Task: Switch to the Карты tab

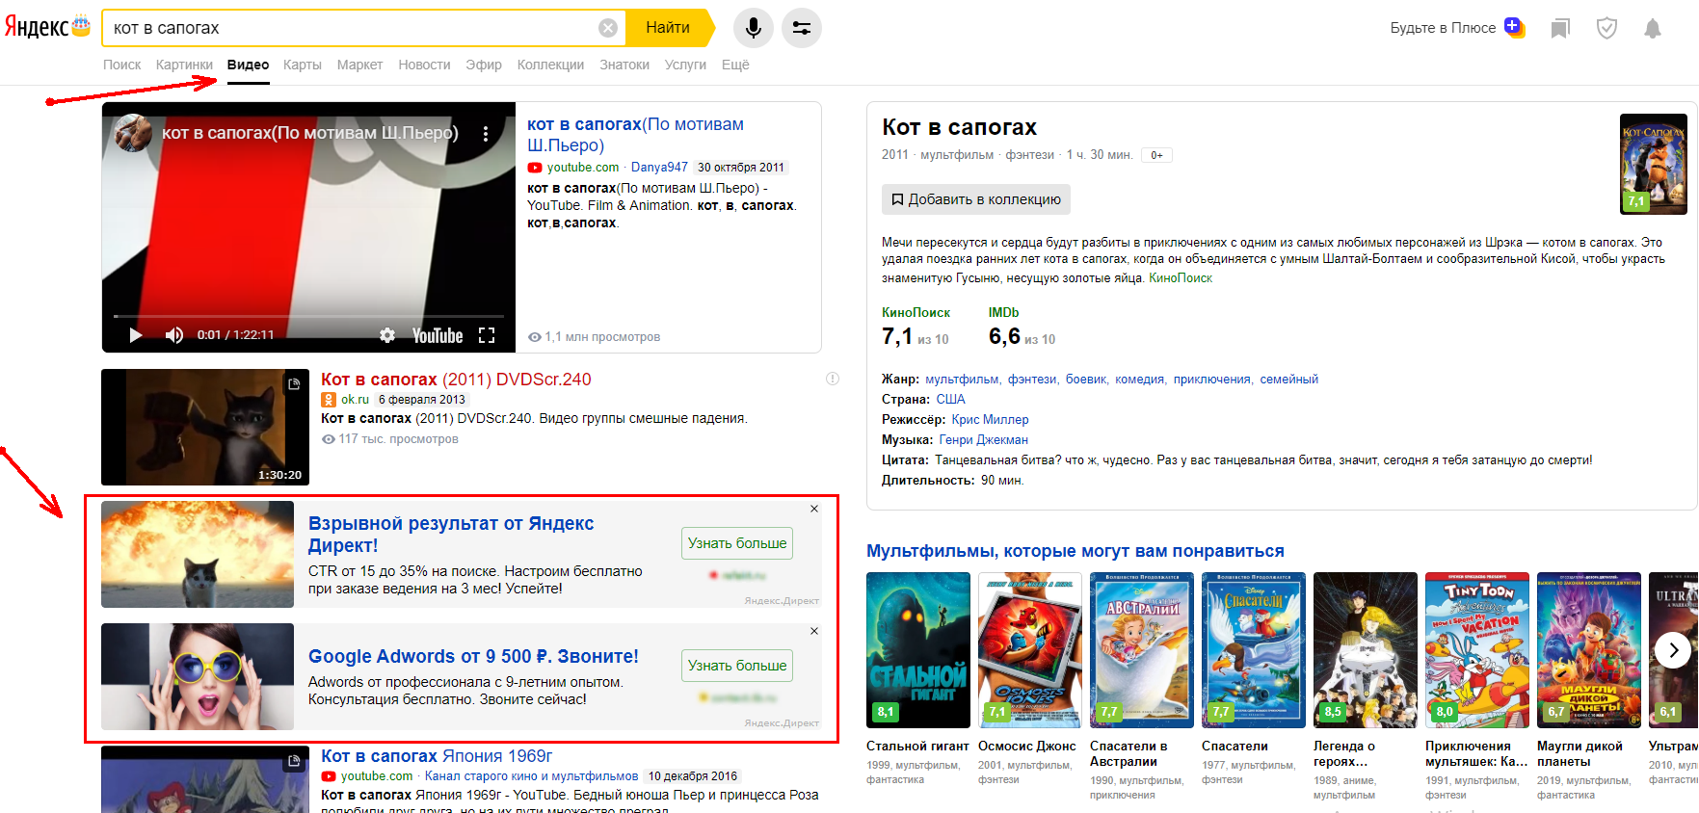Action: (x=303, y=65)
